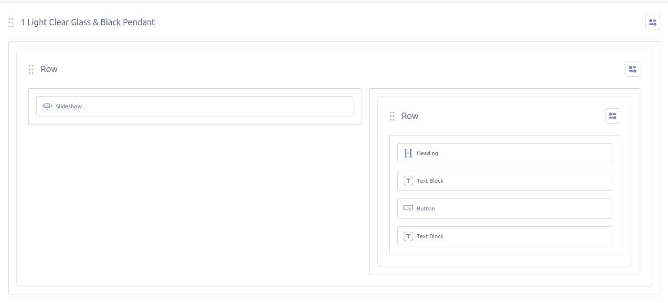Click the outer Row title label
This screenshot has width=668, height=303.
(49, 69)
